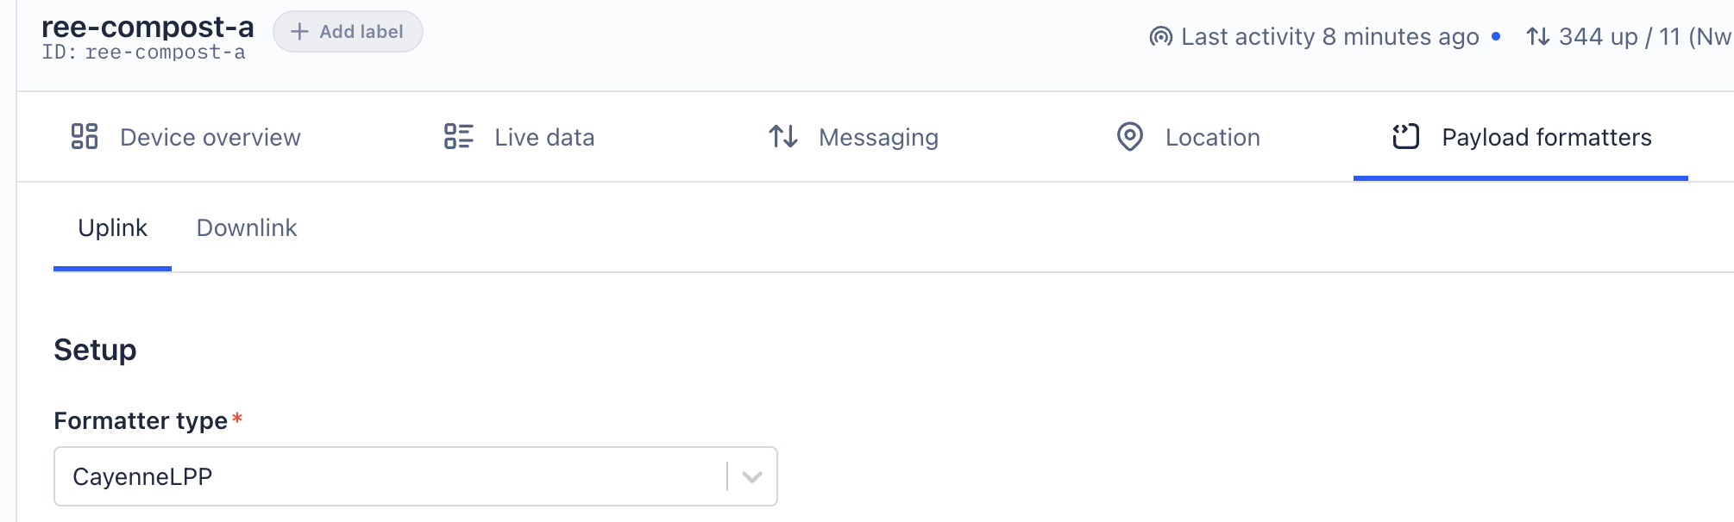1734x522 pixels.
Task: Select the Payload formatters tab
Action: (x=1521, y=137)
